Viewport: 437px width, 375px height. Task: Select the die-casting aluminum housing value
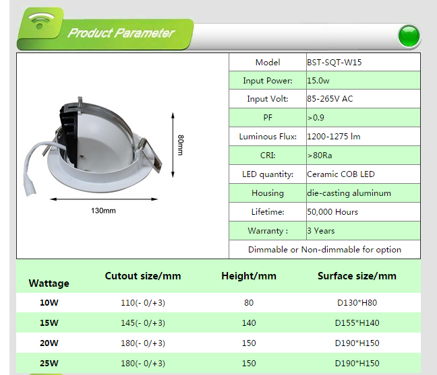(349, 193)
